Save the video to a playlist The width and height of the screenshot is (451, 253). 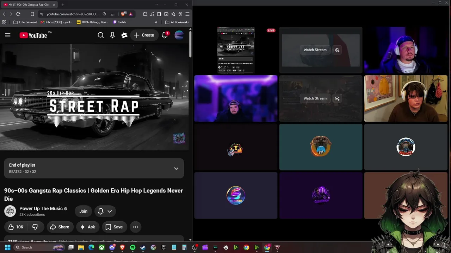tap(114, 227)
